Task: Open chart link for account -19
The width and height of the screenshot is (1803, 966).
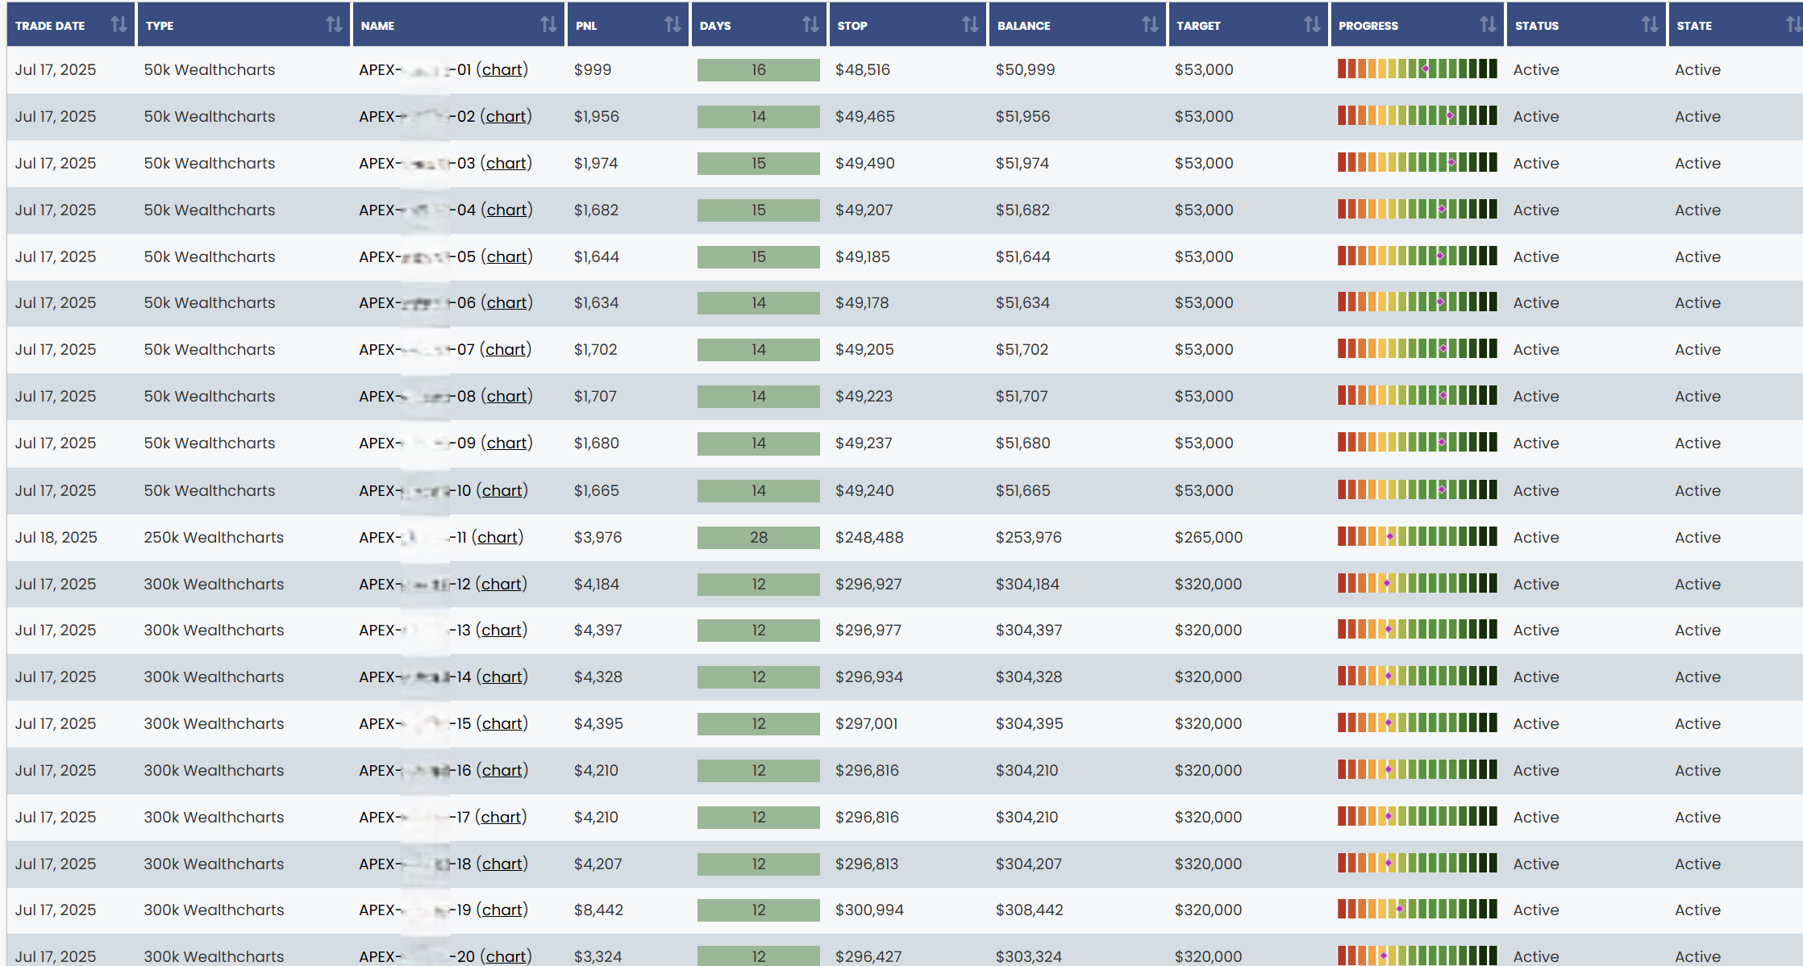Action: pos(502,910)
